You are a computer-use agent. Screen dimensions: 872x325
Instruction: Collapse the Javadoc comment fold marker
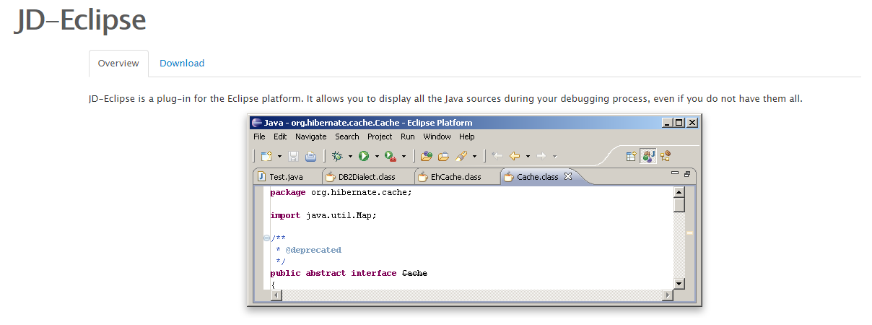pyautogui.click(x=266, y=238)
